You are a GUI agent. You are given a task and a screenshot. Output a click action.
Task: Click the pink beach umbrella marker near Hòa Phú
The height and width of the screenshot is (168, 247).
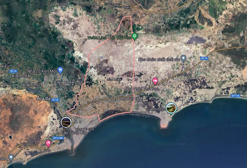point(48,143)
